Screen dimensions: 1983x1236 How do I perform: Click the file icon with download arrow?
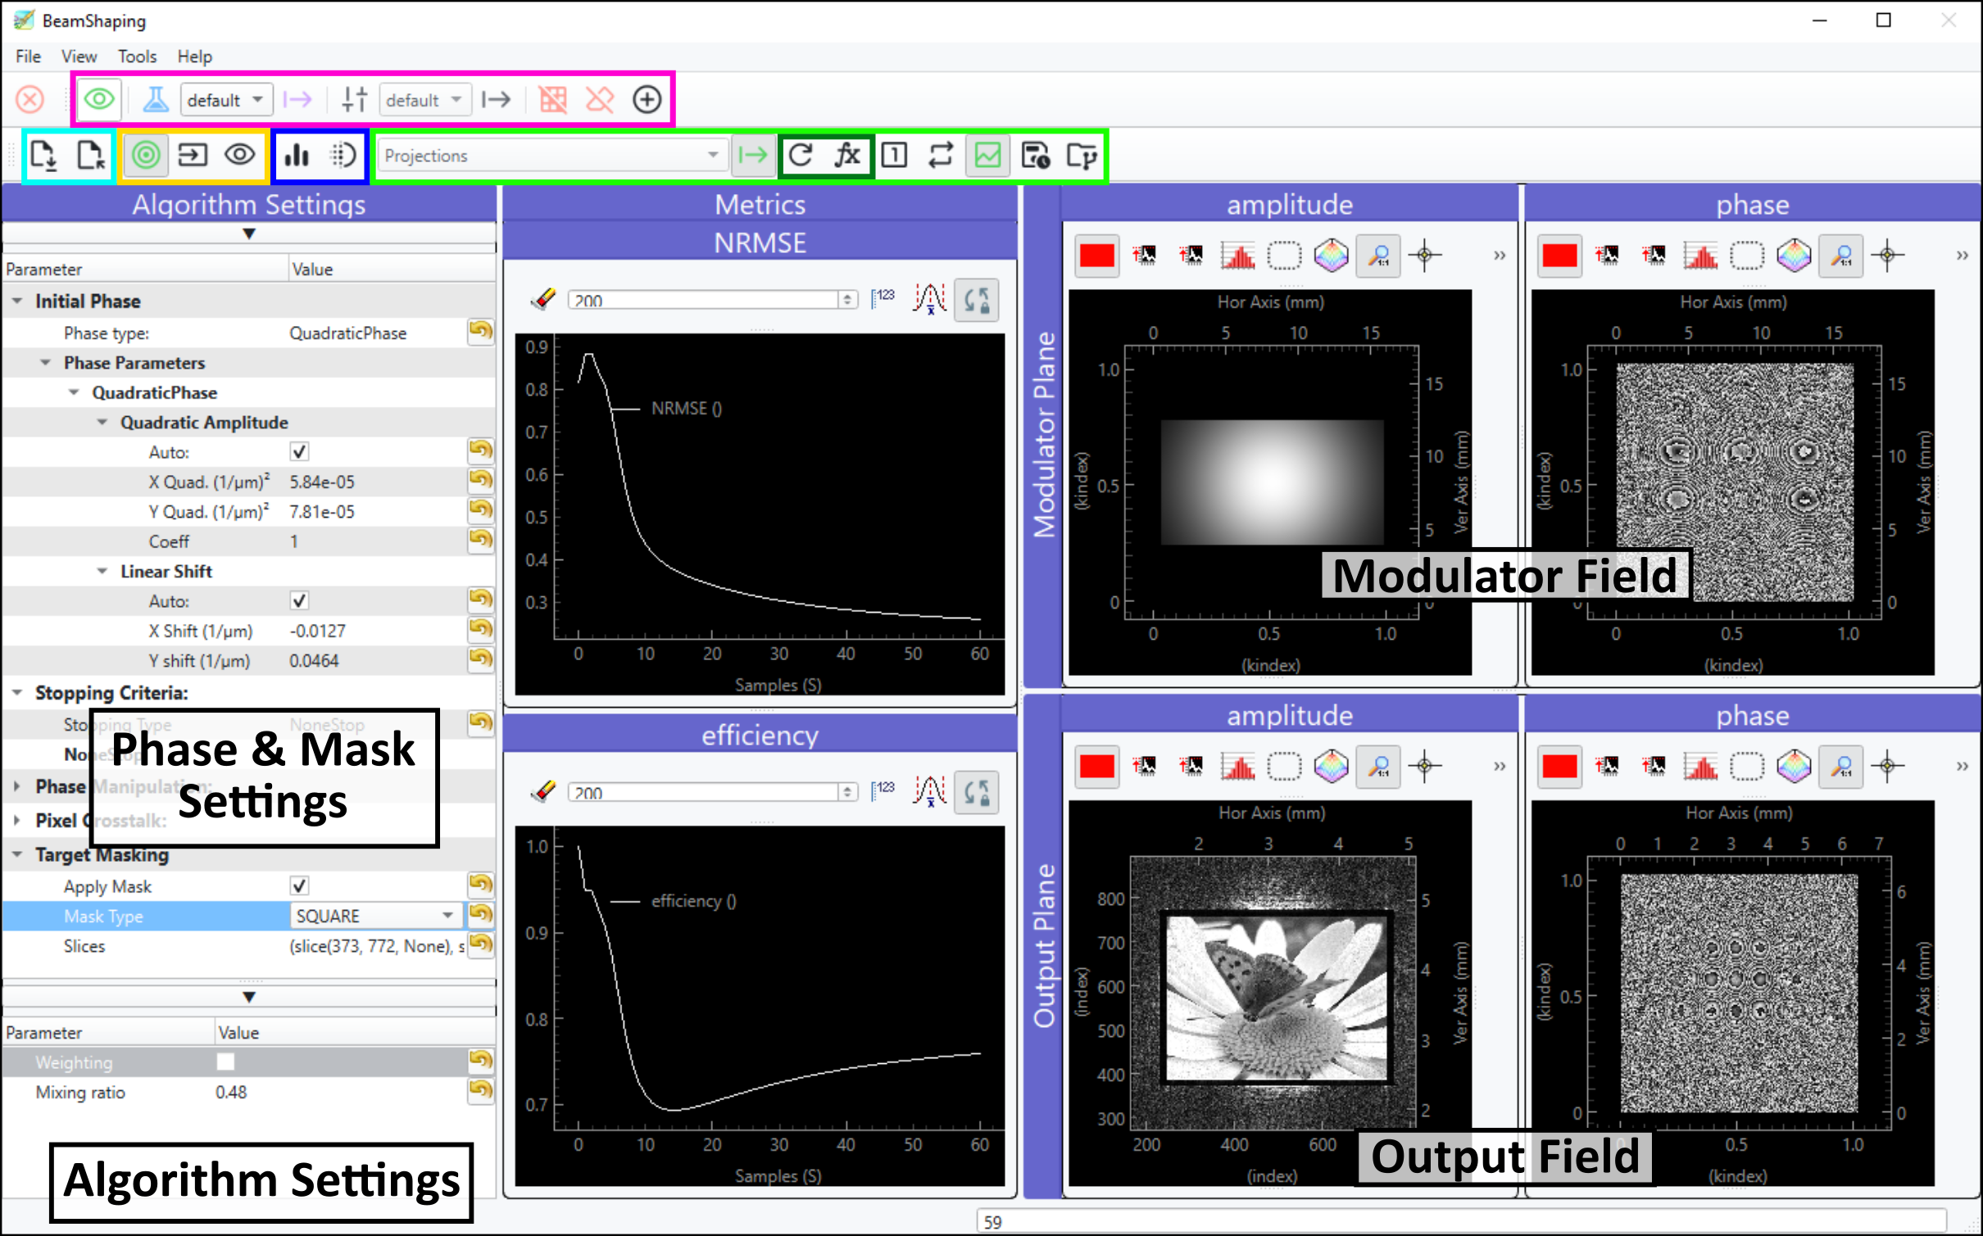pyautogui.click(x=43, y=155)
